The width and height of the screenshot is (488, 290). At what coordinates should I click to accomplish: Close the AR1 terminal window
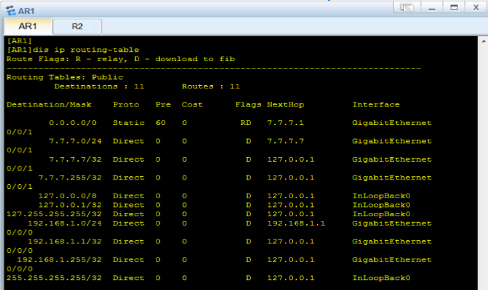476,7
